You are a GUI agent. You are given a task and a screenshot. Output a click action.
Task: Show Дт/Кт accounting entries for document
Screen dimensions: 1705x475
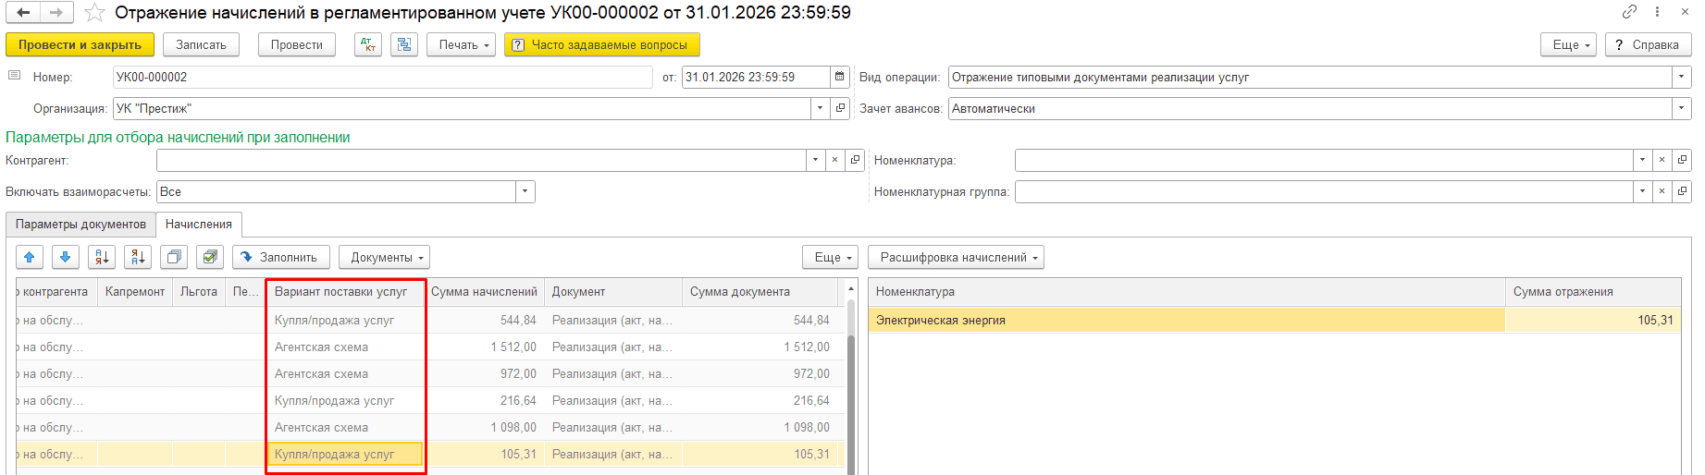[x=367, y=44]
